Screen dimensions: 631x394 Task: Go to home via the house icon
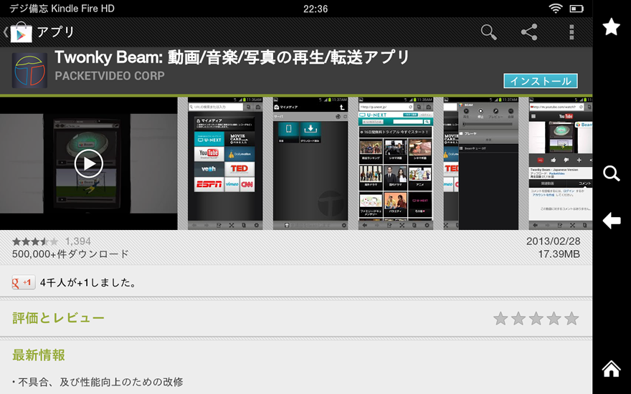(611, 368)
